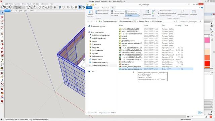Click the Sort by icon in Explorer ribbon
Image resolution: width=215 pixels, height=121 pixels.
(147, 12)
